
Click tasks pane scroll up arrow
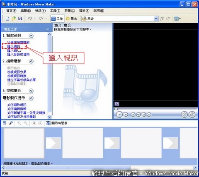[49, 34]
